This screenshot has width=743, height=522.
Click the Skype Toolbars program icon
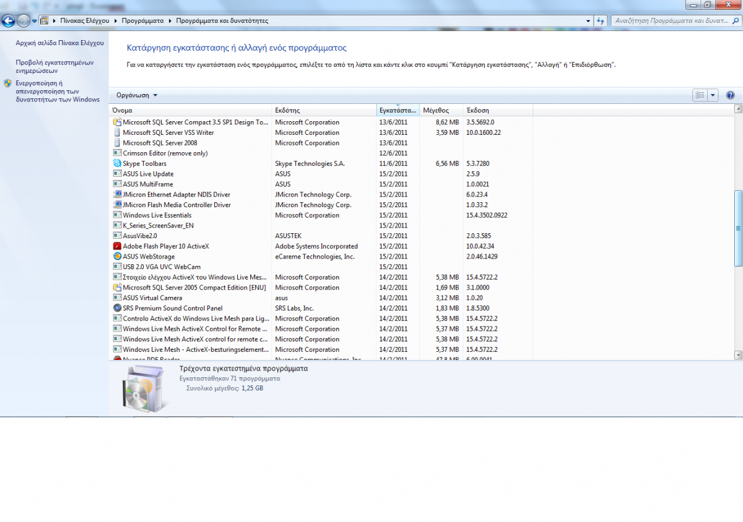(x=118, y=163)
